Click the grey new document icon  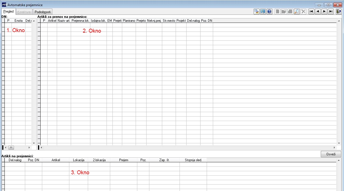pyautogui.click(x=277, y=12)
